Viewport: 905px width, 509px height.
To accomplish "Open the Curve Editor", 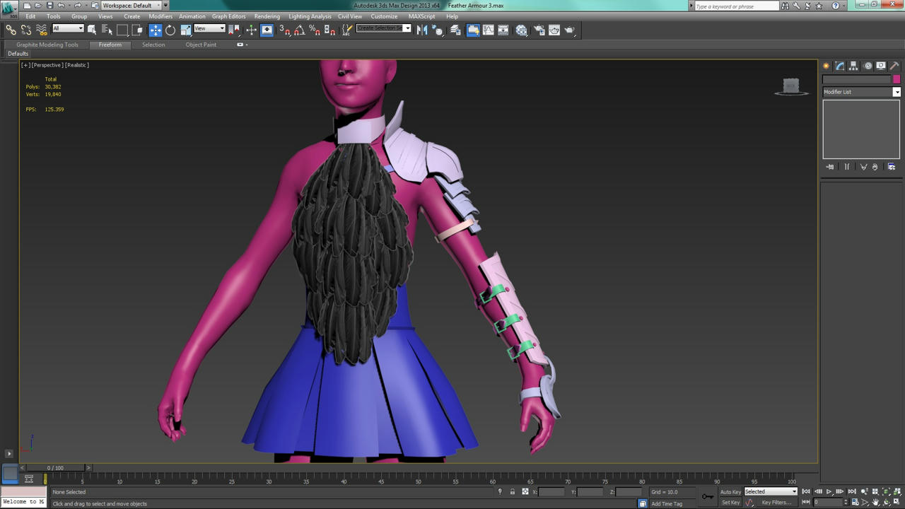I will pos(488,30).
